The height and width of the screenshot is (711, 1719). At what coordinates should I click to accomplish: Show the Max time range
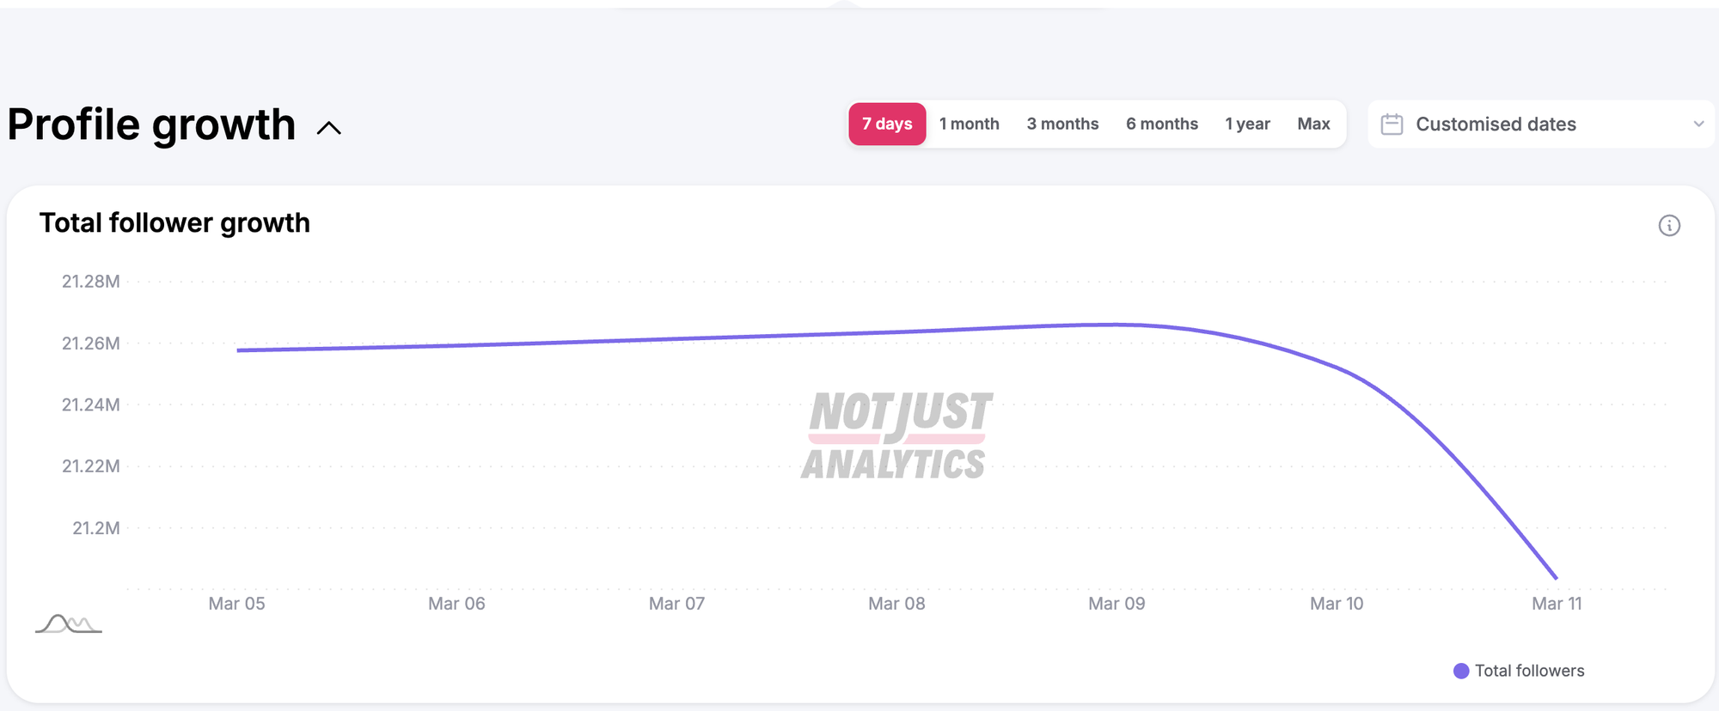(x=1313, y=125)
